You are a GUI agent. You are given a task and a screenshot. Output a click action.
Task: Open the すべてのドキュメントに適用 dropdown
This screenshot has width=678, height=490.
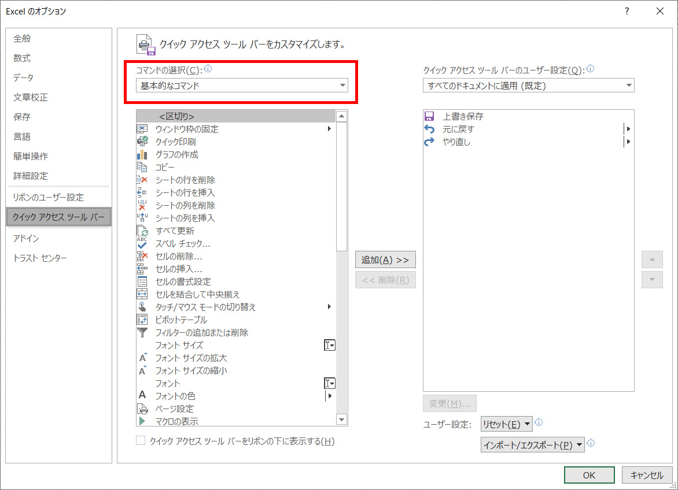click(528, 86)
